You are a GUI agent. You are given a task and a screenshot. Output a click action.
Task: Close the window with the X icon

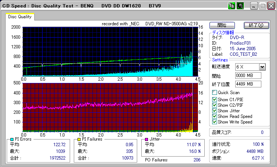[x=271, y=6]
